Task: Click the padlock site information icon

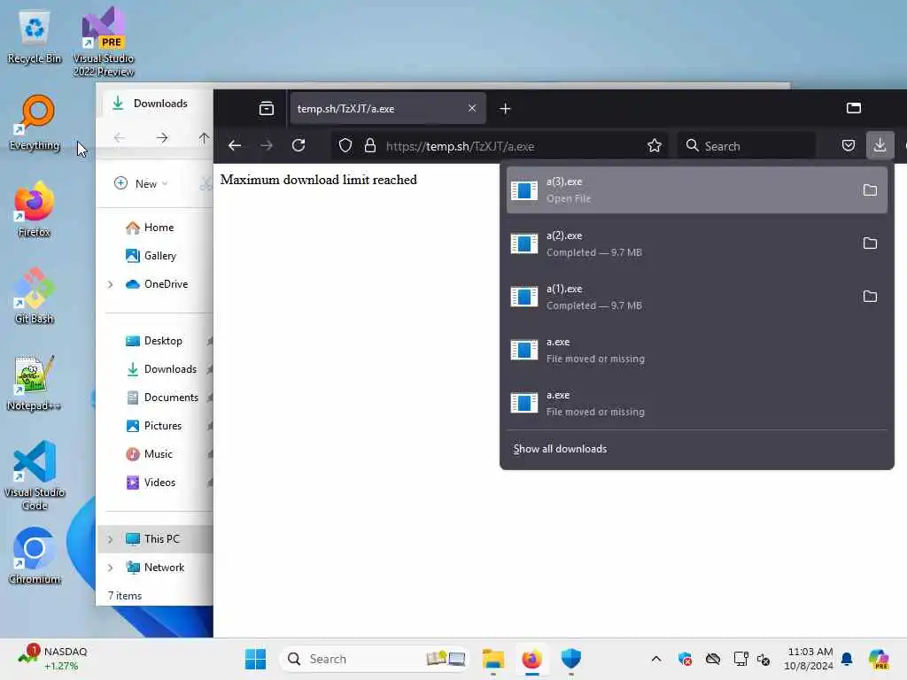Action: coord(370,146)
